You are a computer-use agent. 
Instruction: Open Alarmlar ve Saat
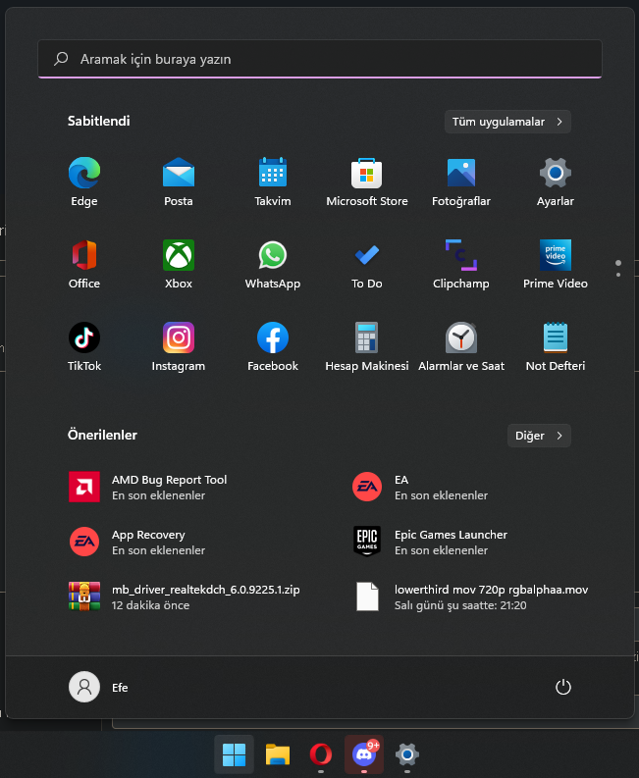(x=460, y=346)
